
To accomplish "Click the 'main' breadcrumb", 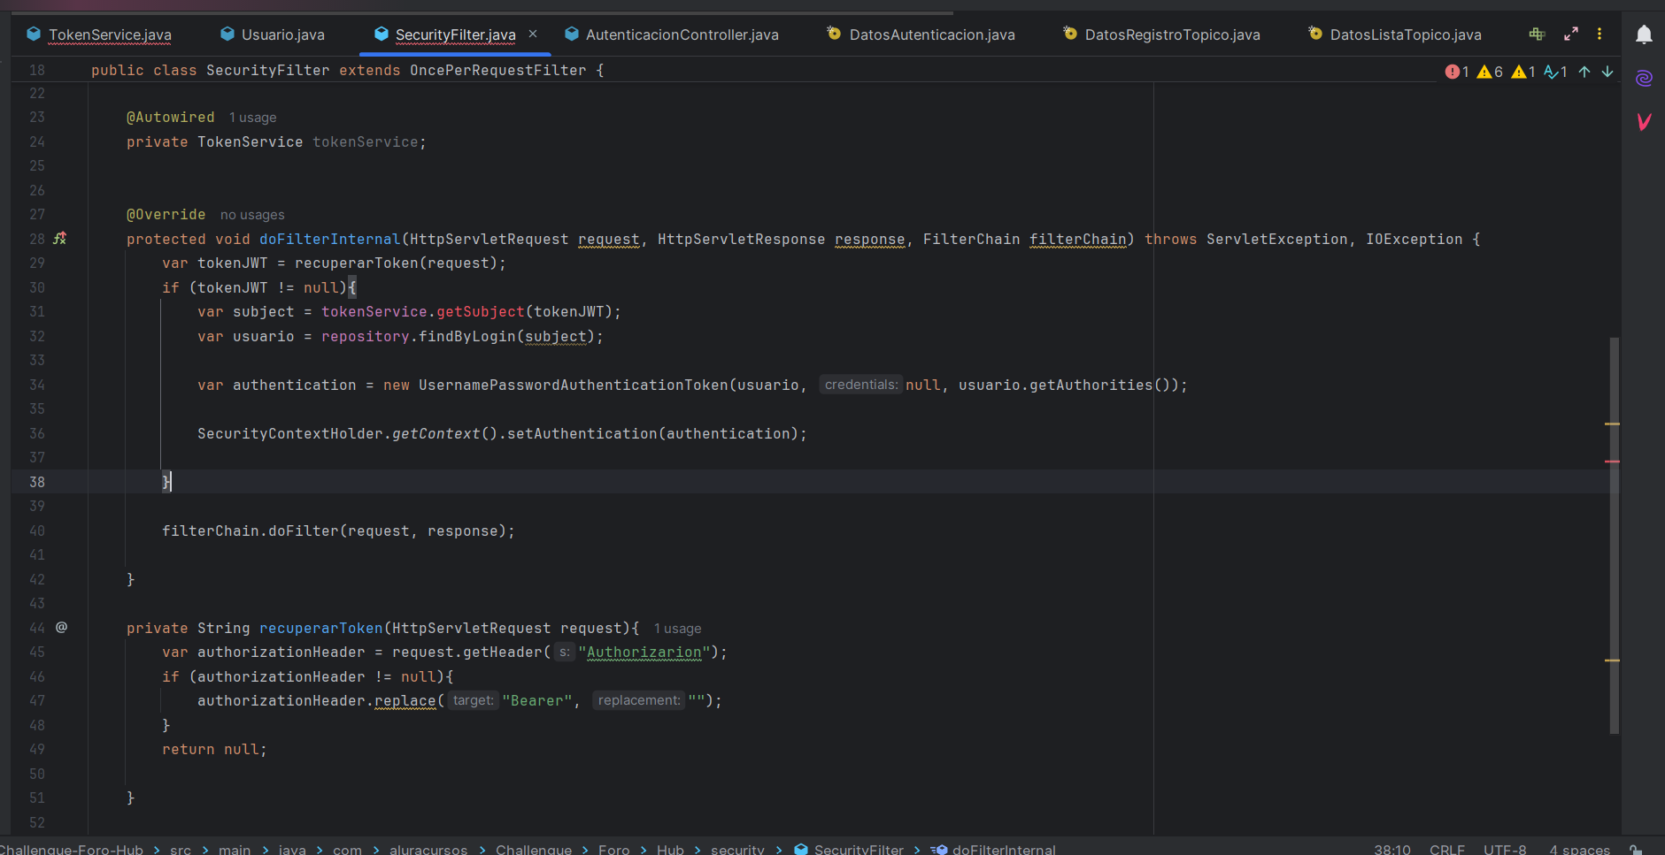I will click(235, 849).
